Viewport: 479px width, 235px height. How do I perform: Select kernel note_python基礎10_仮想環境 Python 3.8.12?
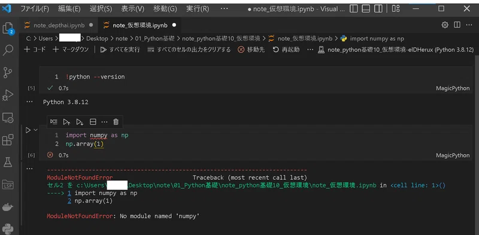[x=396, y=50]
